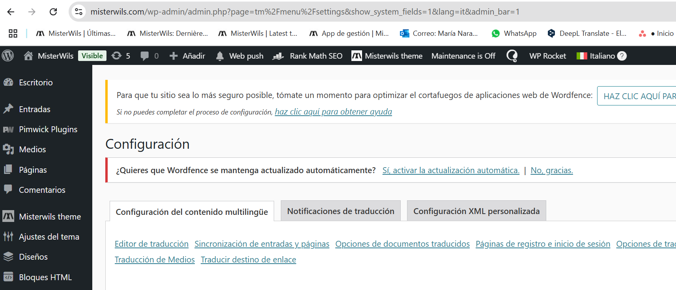Click Sí, activar la actualización automática
676x290 pixels.
pos(451,170)
